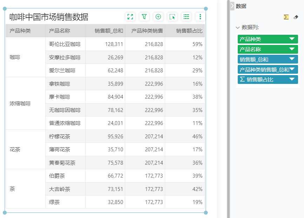304x218 pixels.
Task: Click the 销售额占比 column header
Action: point(189,31)
